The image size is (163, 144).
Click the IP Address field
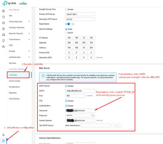click(x=80, y=38)
